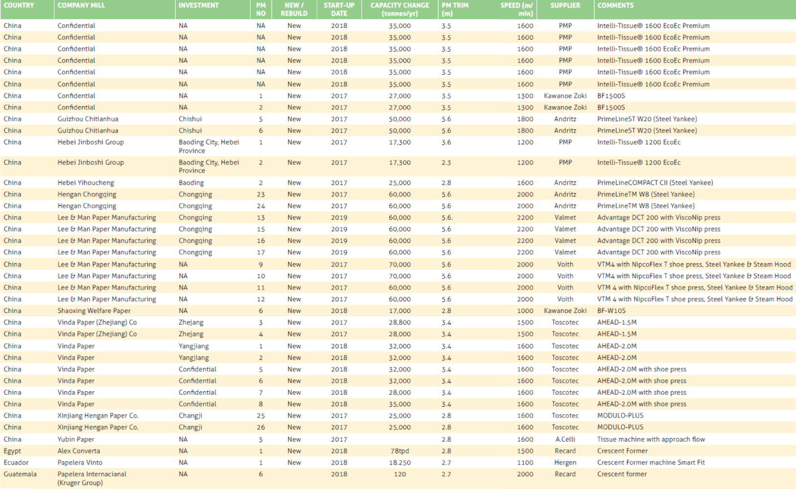
Task: Select the BF1500S comment in PM 1 row
Action: [x=611, y=96]
